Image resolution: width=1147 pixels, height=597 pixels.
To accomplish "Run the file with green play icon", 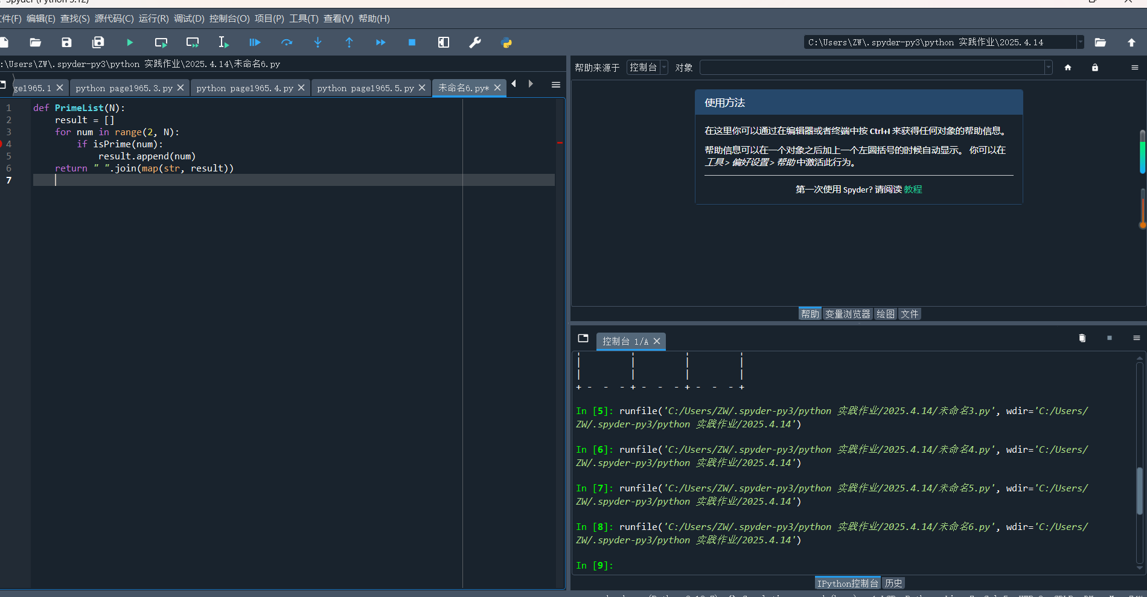I will (130, 42).
